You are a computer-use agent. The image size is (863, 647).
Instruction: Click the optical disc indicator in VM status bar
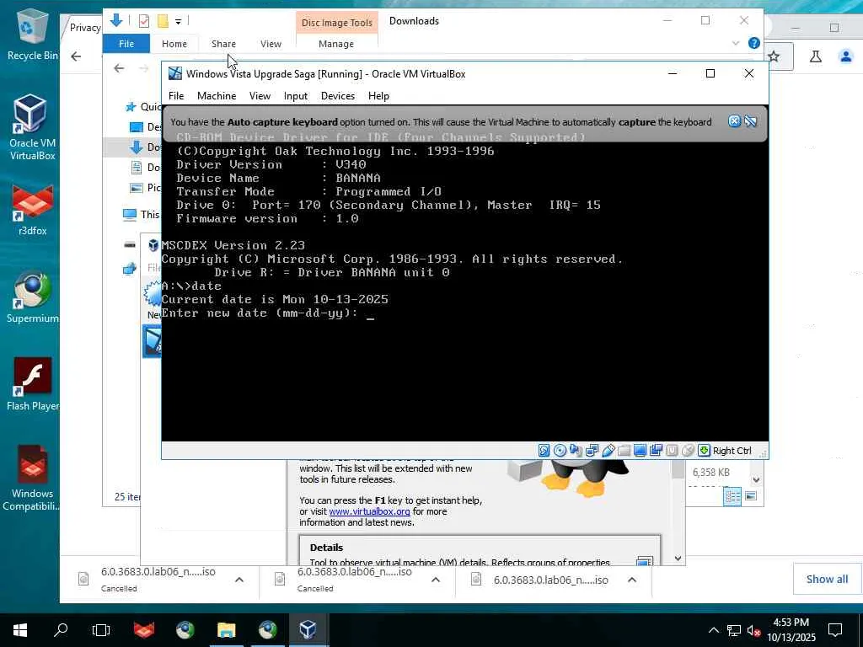tap(560, 451)
